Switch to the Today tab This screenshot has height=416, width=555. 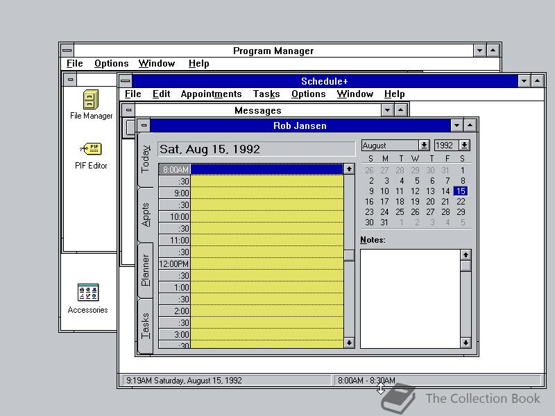pos(146,159)
